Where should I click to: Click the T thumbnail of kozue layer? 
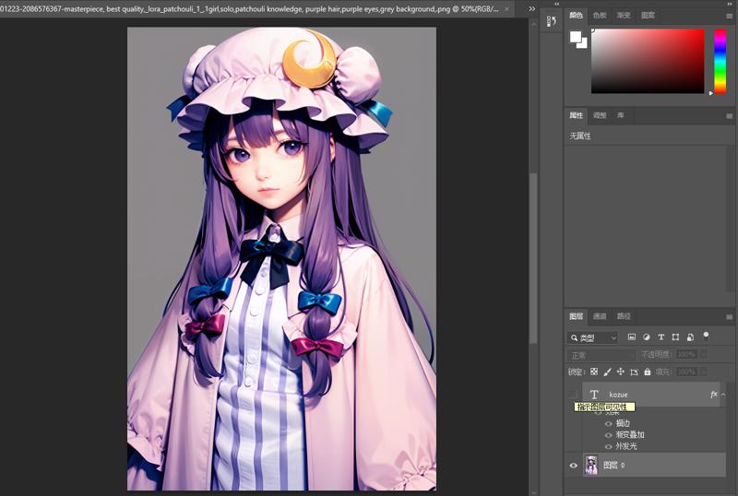[x=594, y=395]
